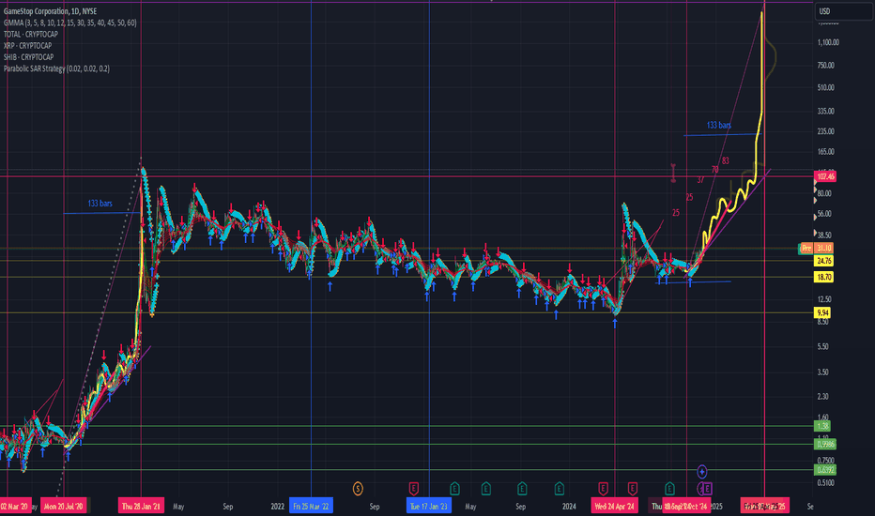Select the SHIB - CRYPTOCAP legend line
Viewport: 875px width, 516px height.
point(28,57)
